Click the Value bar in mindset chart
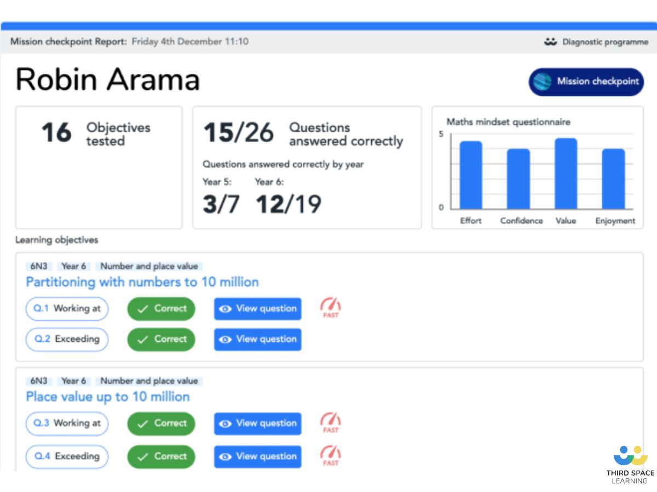 [566, 174]
